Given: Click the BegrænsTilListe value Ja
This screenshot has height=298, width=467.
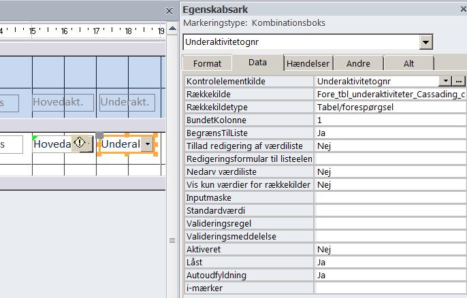Looking at the screenshot, I should pos(389,133).
